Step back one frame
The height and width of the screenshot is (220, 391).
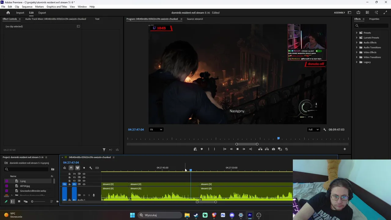231,149
